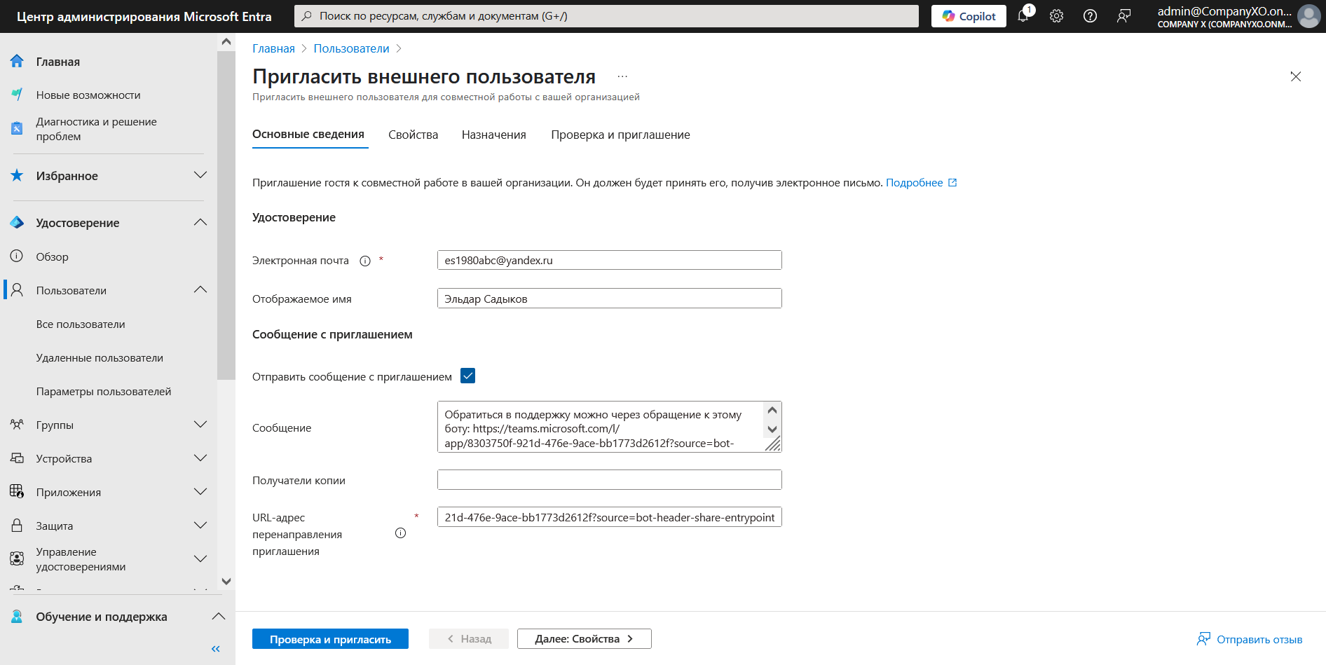
Task: Click the Получатели копии input field
Action: (x=609, y=480)
